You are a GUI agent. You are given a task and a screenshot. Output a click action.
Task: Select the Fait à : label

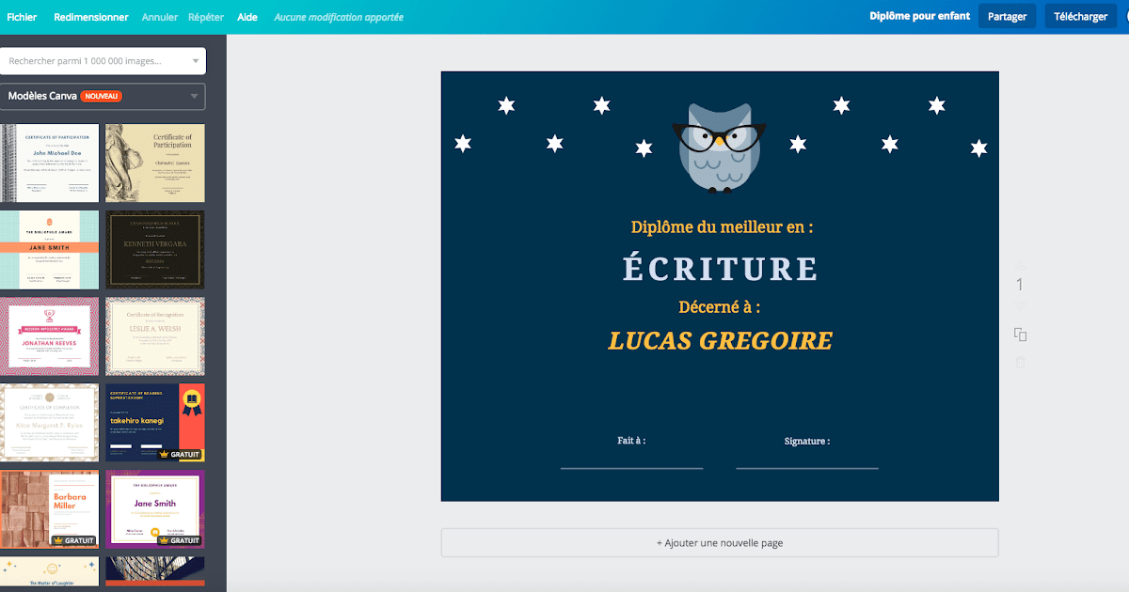tap(631, 441)
